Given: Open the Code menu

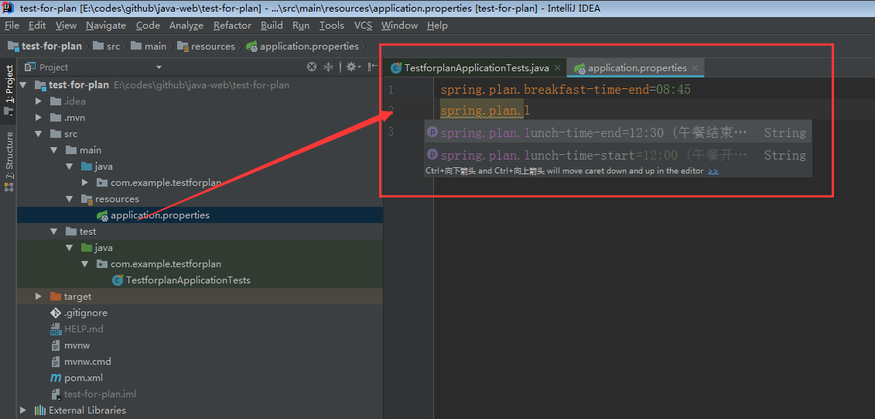Looking at the screenshot, I should click(148, 25).
